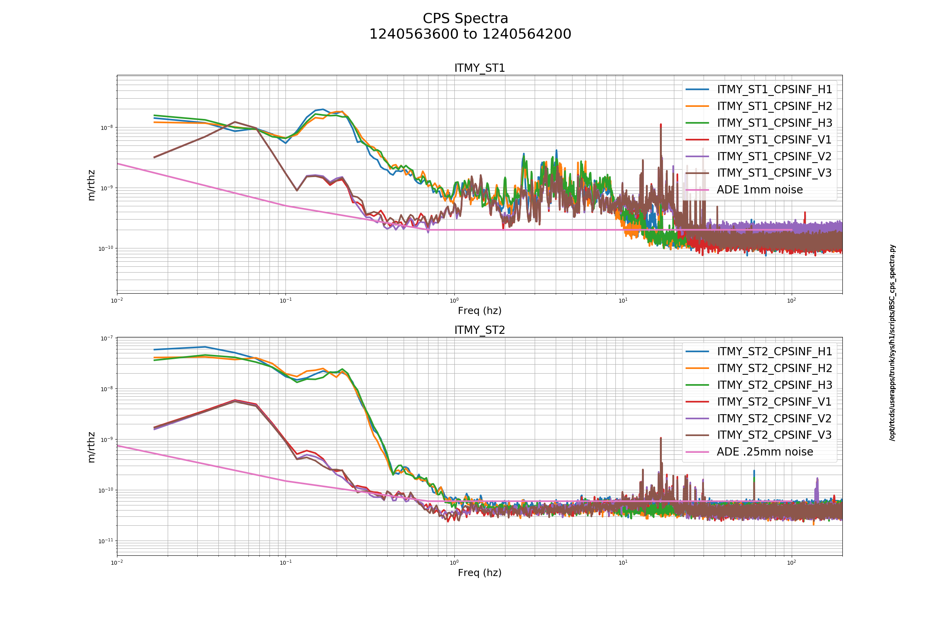Screen dimensions: 936x624
Task: Click the 10⁻² x-axis tick label on ITMY_ST1
Action: pyautogui.click(x=117, y=300)
